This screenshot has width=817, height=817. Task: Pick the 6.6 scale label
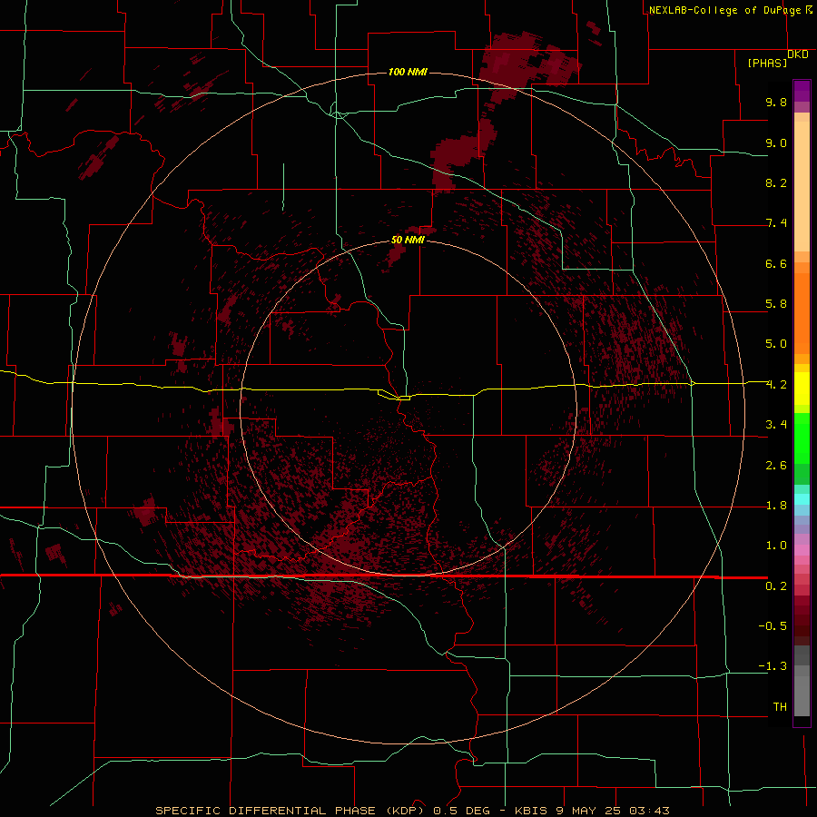tap(776, 263)
